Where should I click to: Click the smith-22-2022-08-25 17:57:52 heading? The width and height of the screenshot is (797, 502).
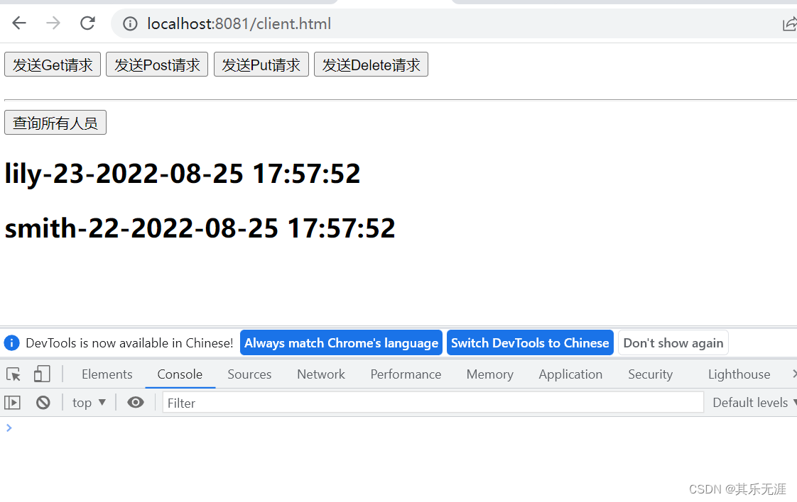click(x=200, y=228)
